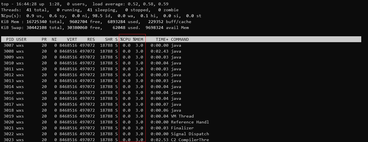Click the TIME+ column header
368x142 pixels.
click(162, 39)
